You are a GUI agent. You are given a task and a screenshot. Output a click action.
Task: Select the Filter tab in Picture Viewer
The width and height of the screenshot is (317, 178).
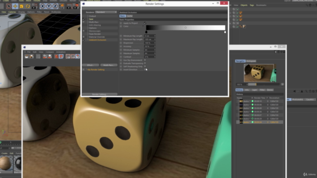(262, 90)
